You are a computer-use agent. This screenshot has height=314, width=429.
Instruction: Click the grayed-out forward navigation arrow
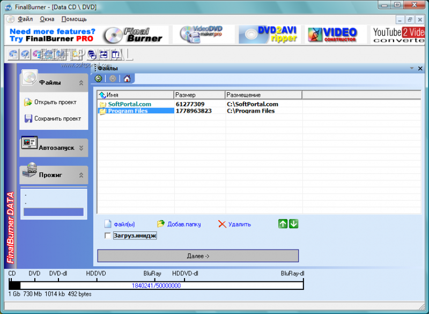coord(113,79)
